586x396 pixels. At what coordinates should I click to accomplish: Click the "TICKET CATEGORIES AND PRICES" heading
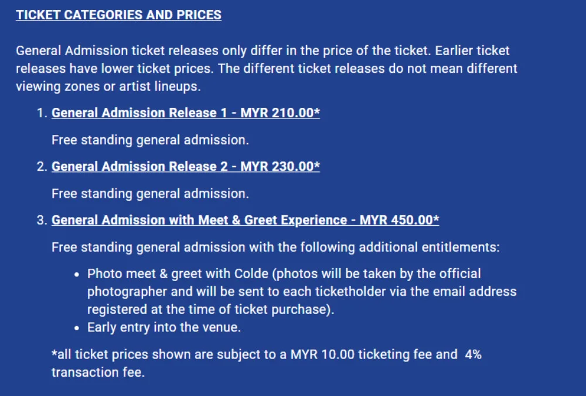tap(118, 15)
